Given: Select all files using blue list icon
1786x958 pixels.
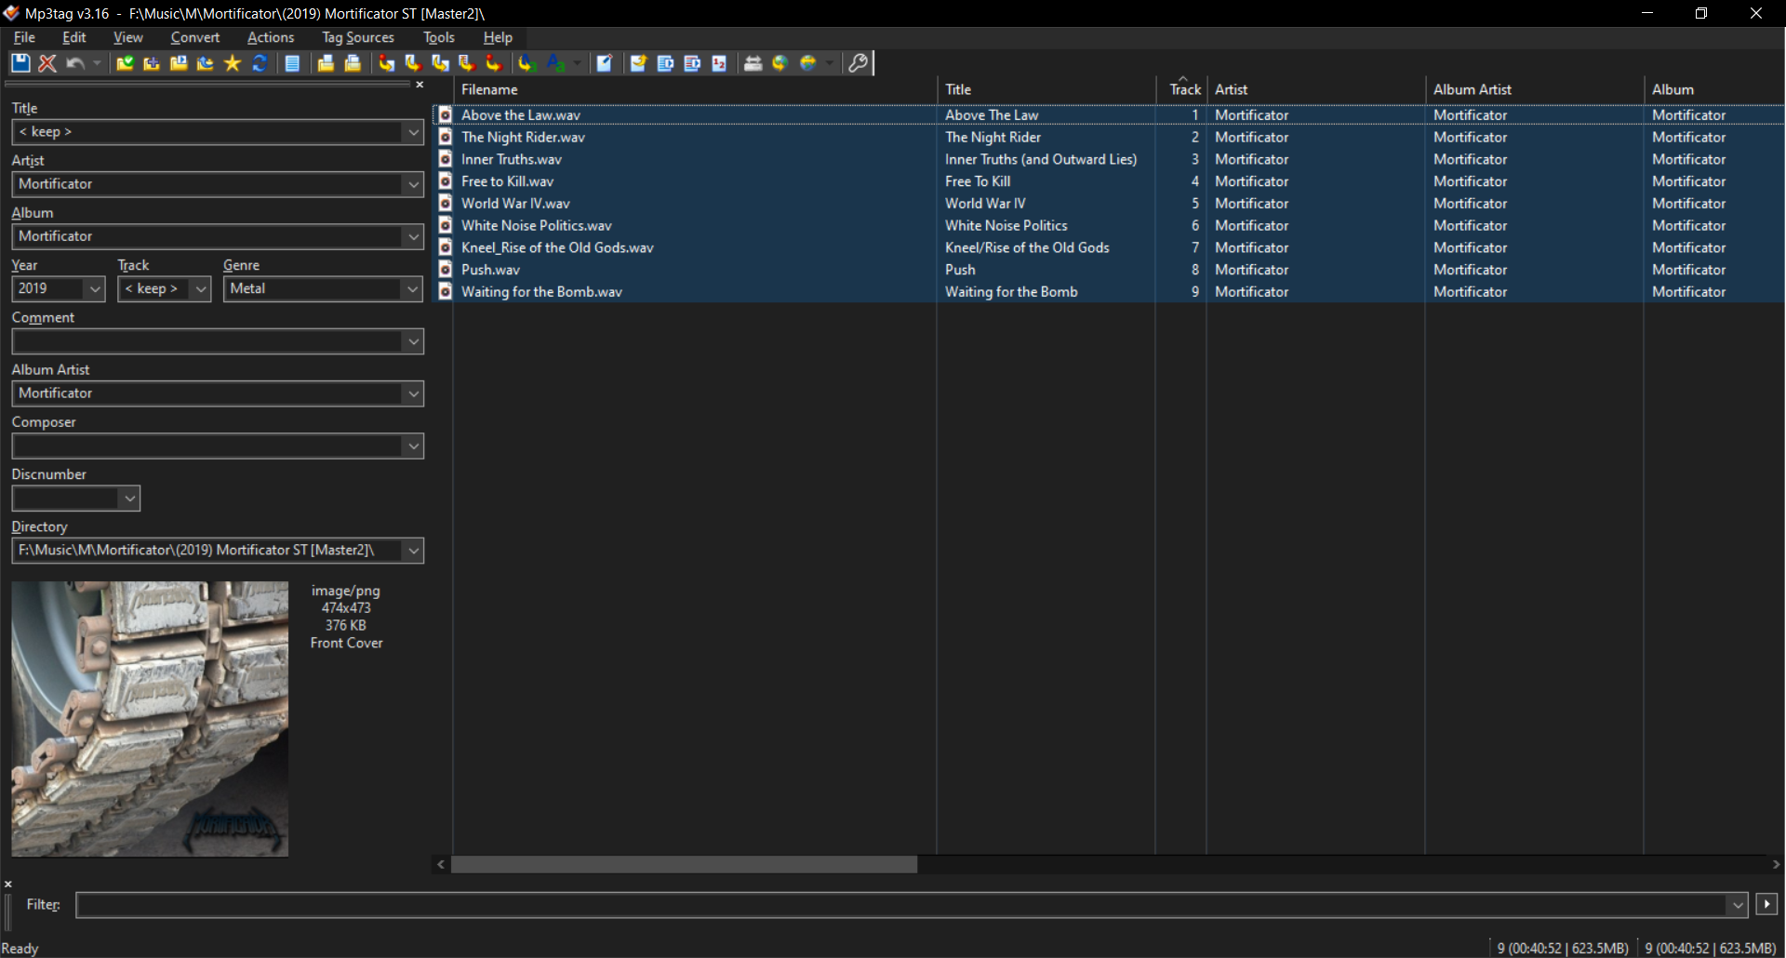Looking at the screenshot, I should [x=292, y=63].
